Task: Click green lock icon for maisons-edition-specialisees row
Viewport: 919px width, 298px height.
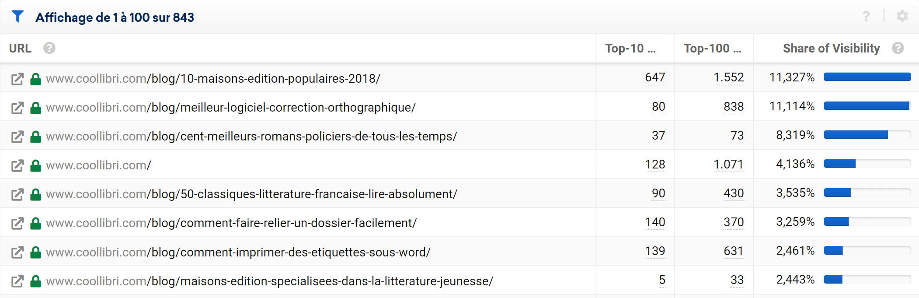Action: [35, 281]
